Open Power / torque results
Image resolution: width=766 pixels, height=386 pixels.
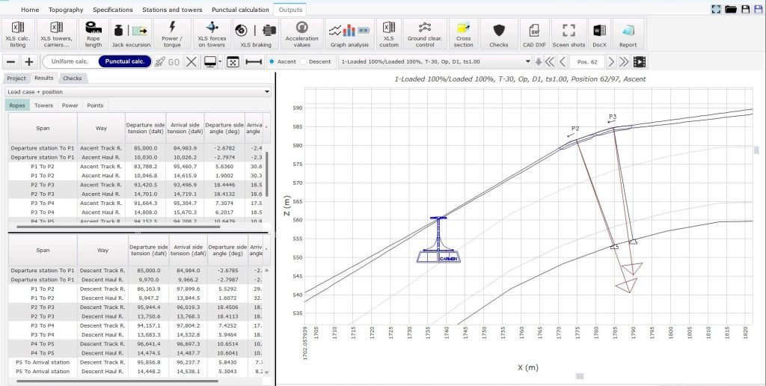coord(172,34)
